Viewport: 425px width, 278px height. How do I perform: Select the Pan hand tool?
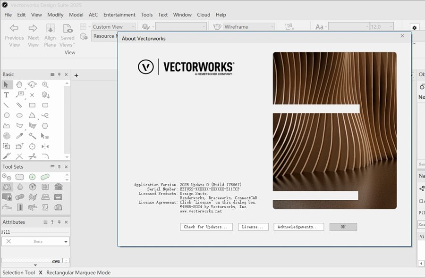click(x=19, y=85)
